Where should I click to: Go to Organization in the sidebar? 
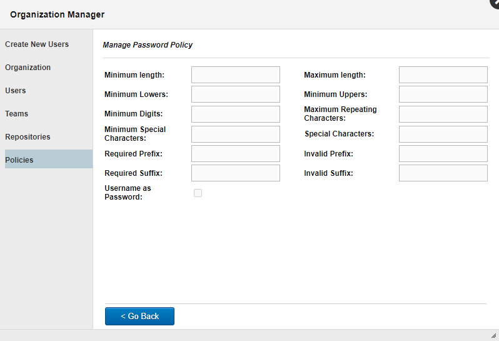pyautogui.click(x=28, y=68)
